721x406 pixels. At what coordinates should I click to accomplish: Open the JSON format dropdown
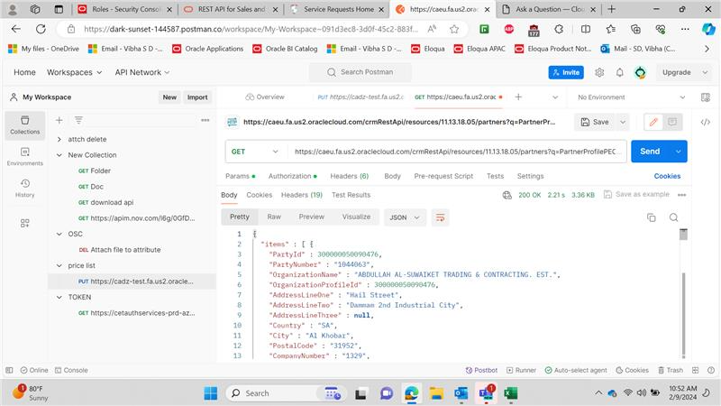click(x=405, y=217)
